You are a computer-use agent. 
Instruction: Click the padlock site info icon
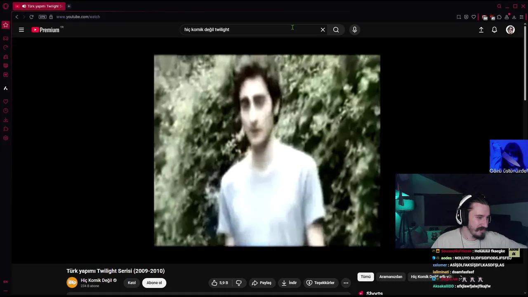pyautogui.click(x=51, y=17)
